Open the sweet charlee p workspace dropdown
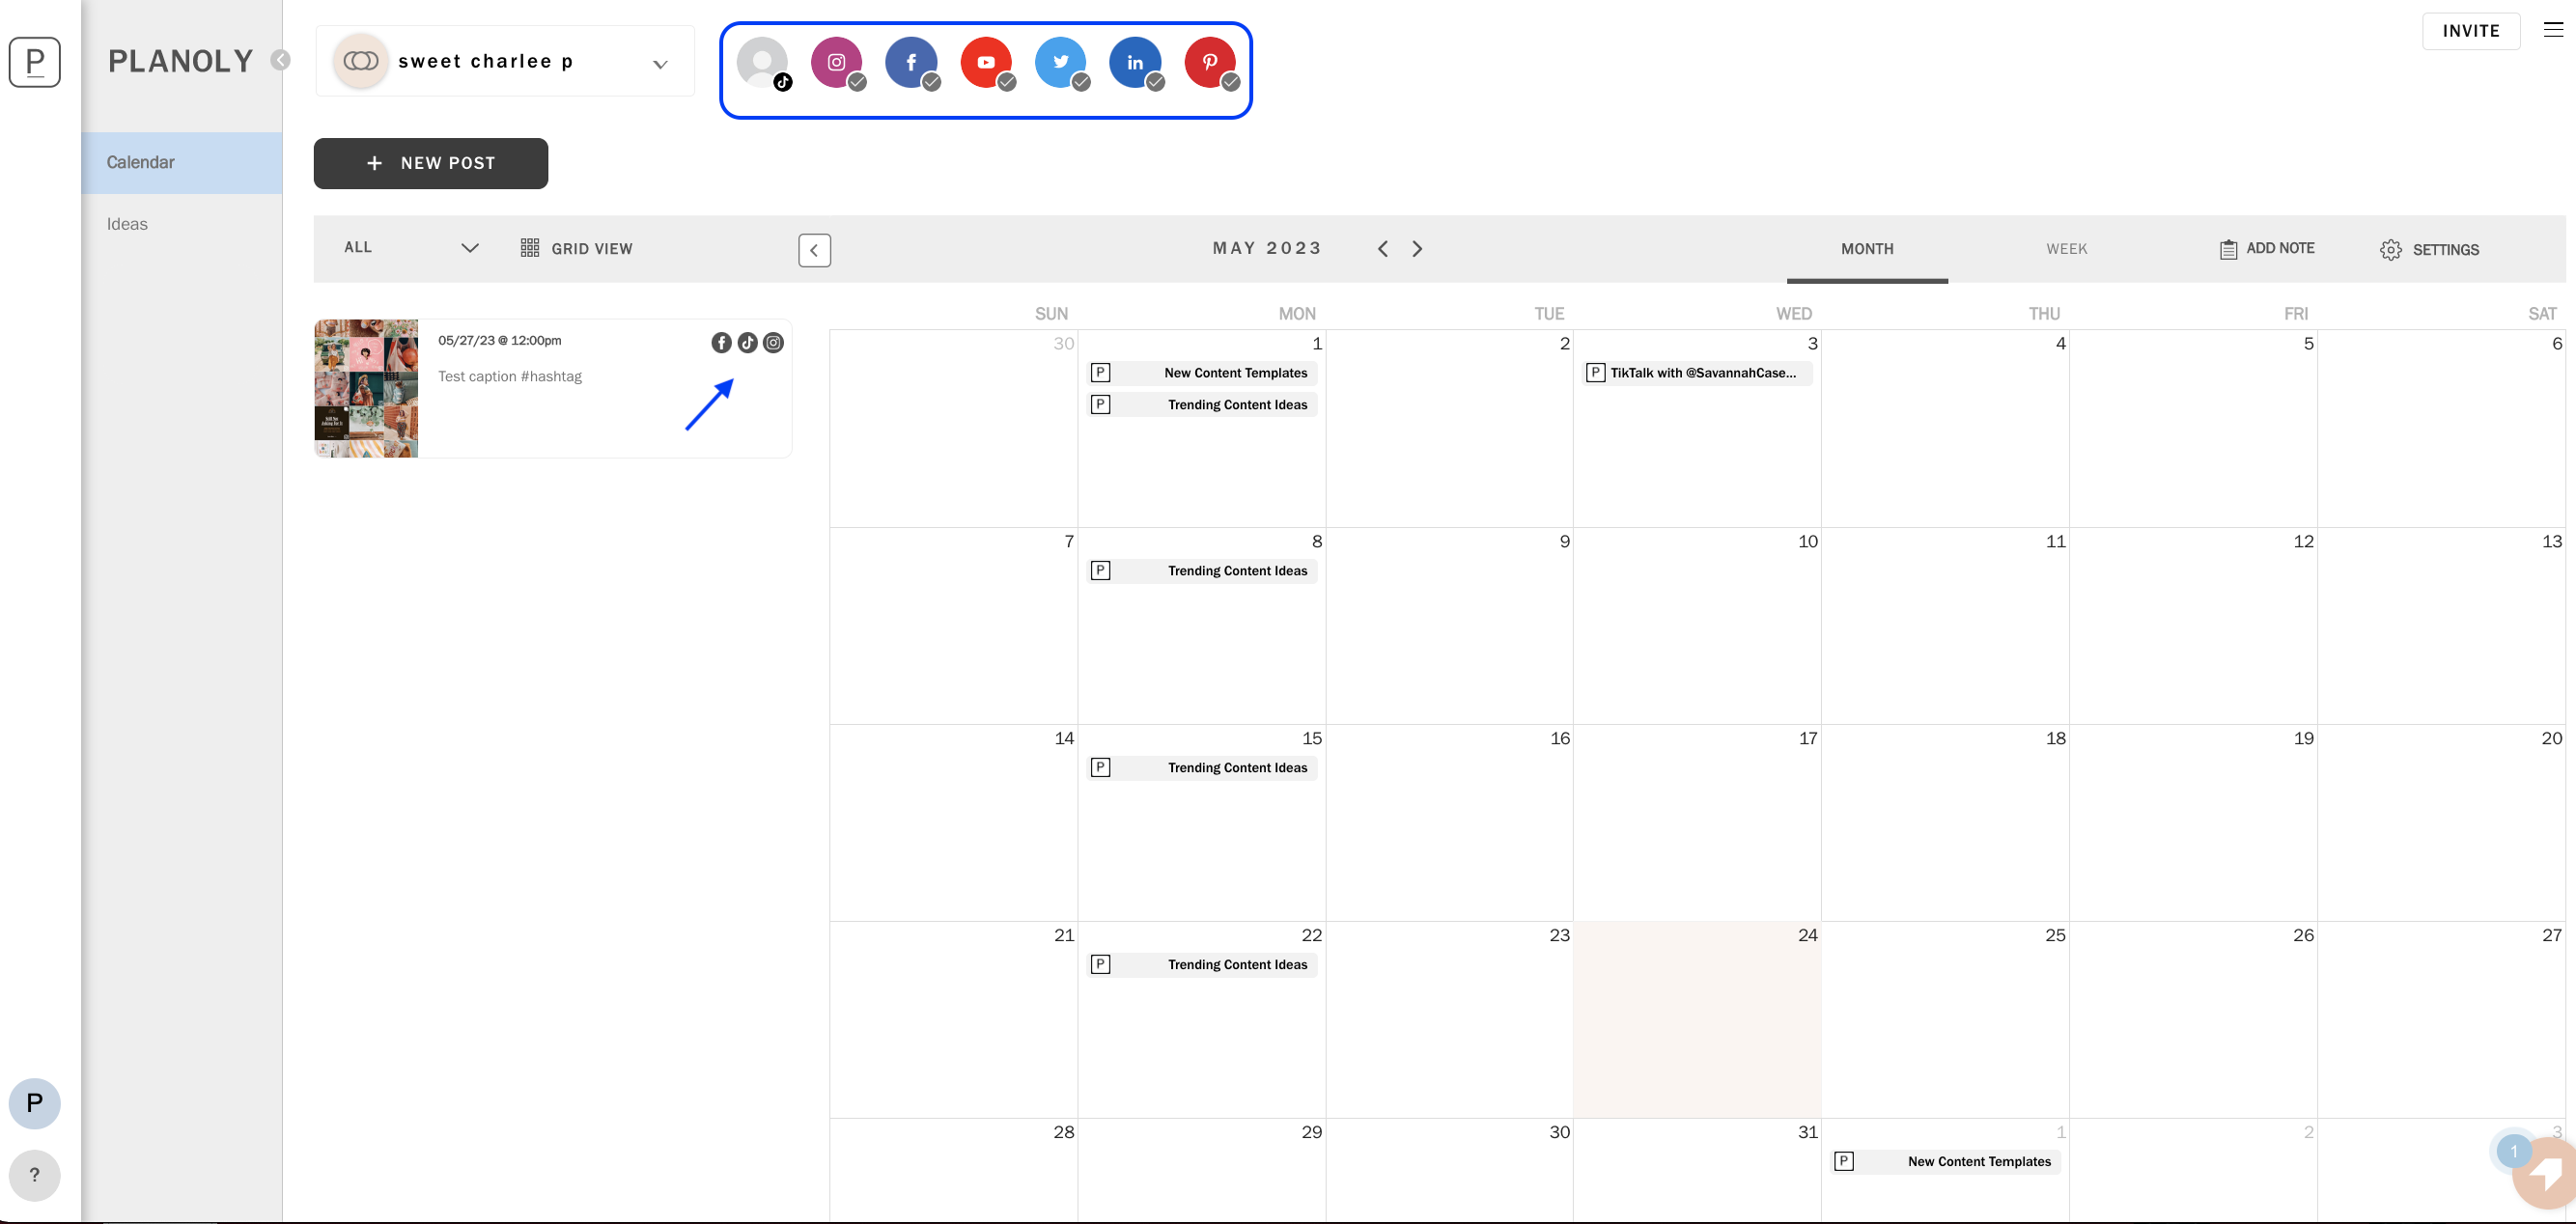Image resolution: width=2576 pixels, height=1224 pixels. pyautogui.click(x=505, y=62)
